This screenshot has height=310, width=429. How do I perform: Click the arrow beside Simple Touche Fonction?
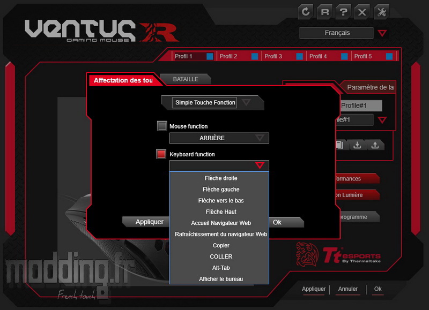pyautogui.click(x=246, y=103)
